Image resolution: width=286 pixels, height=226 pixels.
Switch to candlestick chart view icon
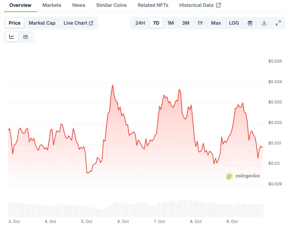[x=26, y=37]
